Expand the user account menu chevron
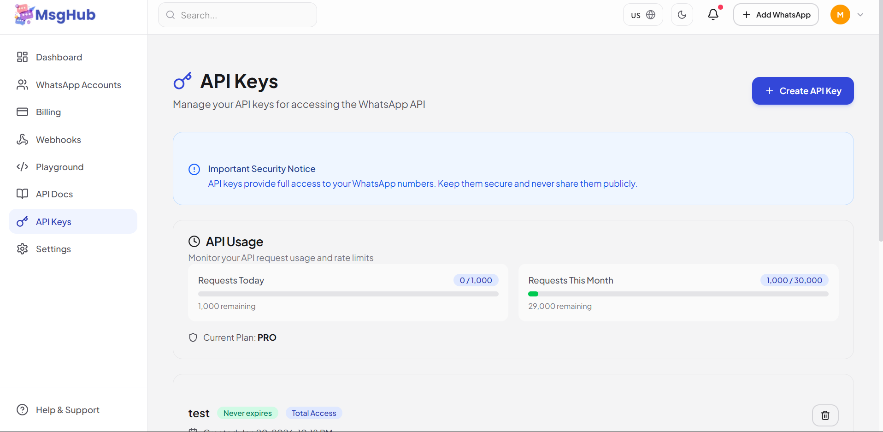The height and width of the screenshot is (432, 883). [x=860, y=15]
